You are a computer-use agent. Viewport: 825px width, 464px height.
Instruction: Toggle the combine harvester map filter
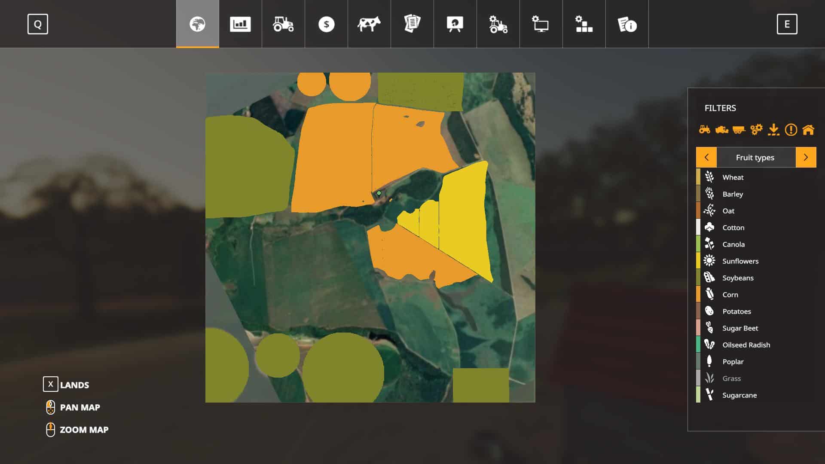(722, 129)
